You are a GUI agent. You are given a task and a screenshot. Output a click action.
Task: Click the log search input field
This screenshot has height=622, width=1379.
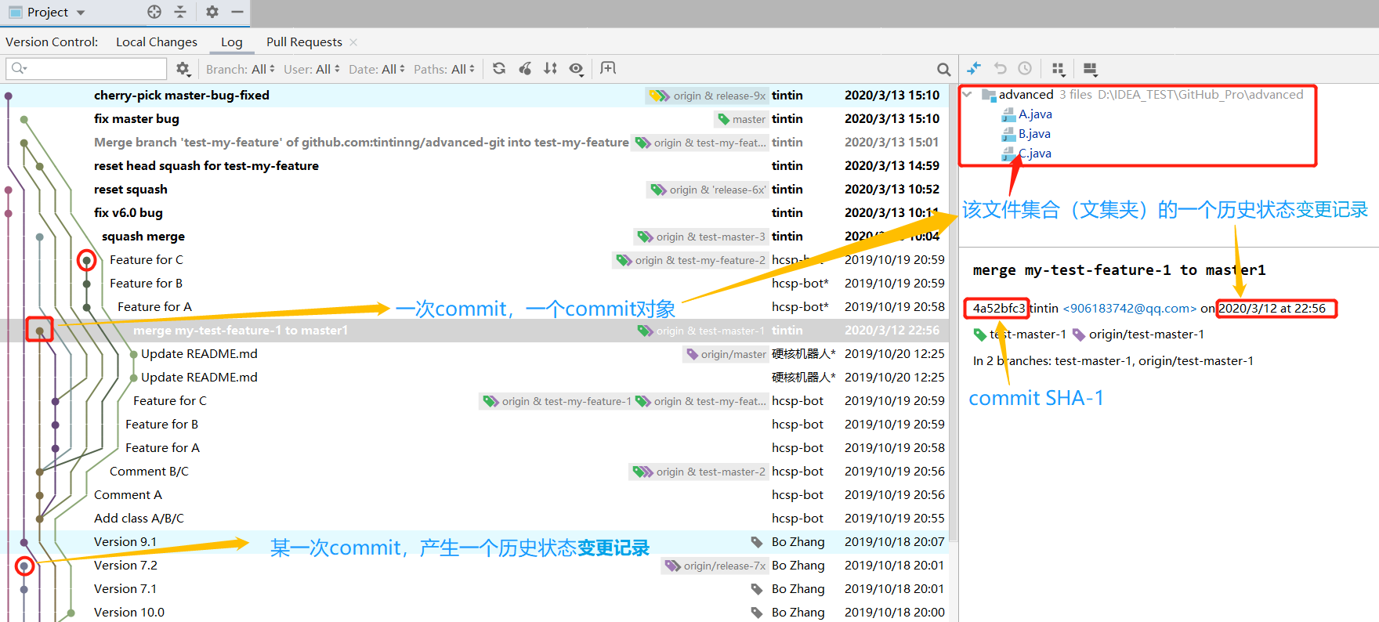pyautogui.click(x=86, y=69)
